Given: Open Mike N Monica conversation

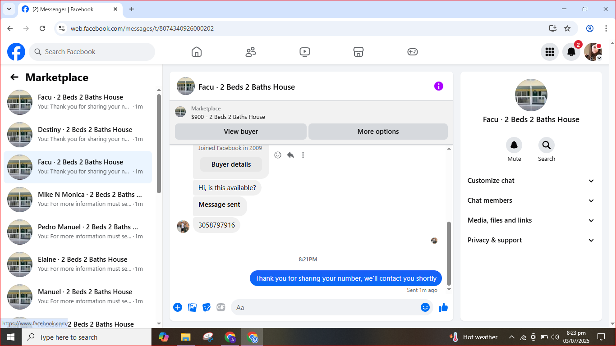Looking at the screenshot, I should click(x=78, y=200).
